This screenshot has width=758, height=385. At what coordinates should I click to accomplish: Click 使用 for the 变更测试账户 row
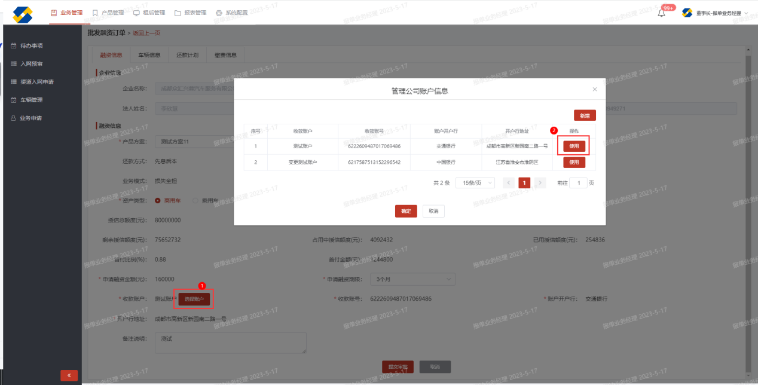pos(574,162)
